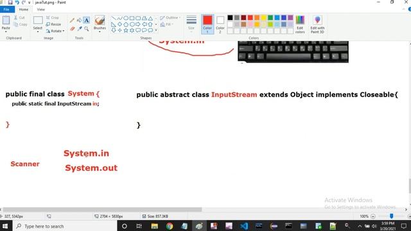Click the horizontal scrollbar thumb
Viewport: 411px width, 231px height.
(102, 210)
